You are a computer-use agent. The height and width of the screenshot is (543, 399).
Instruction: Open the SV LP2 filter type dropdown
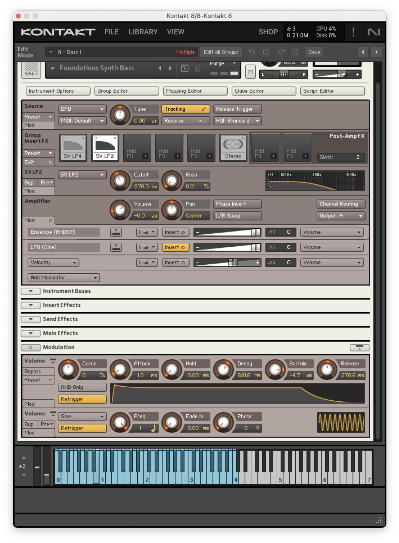[82, 175]
